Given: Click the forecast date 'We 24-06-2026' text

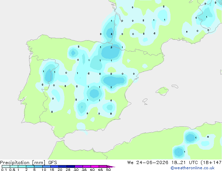Looking at the screenshot, I should click(148, 163).
